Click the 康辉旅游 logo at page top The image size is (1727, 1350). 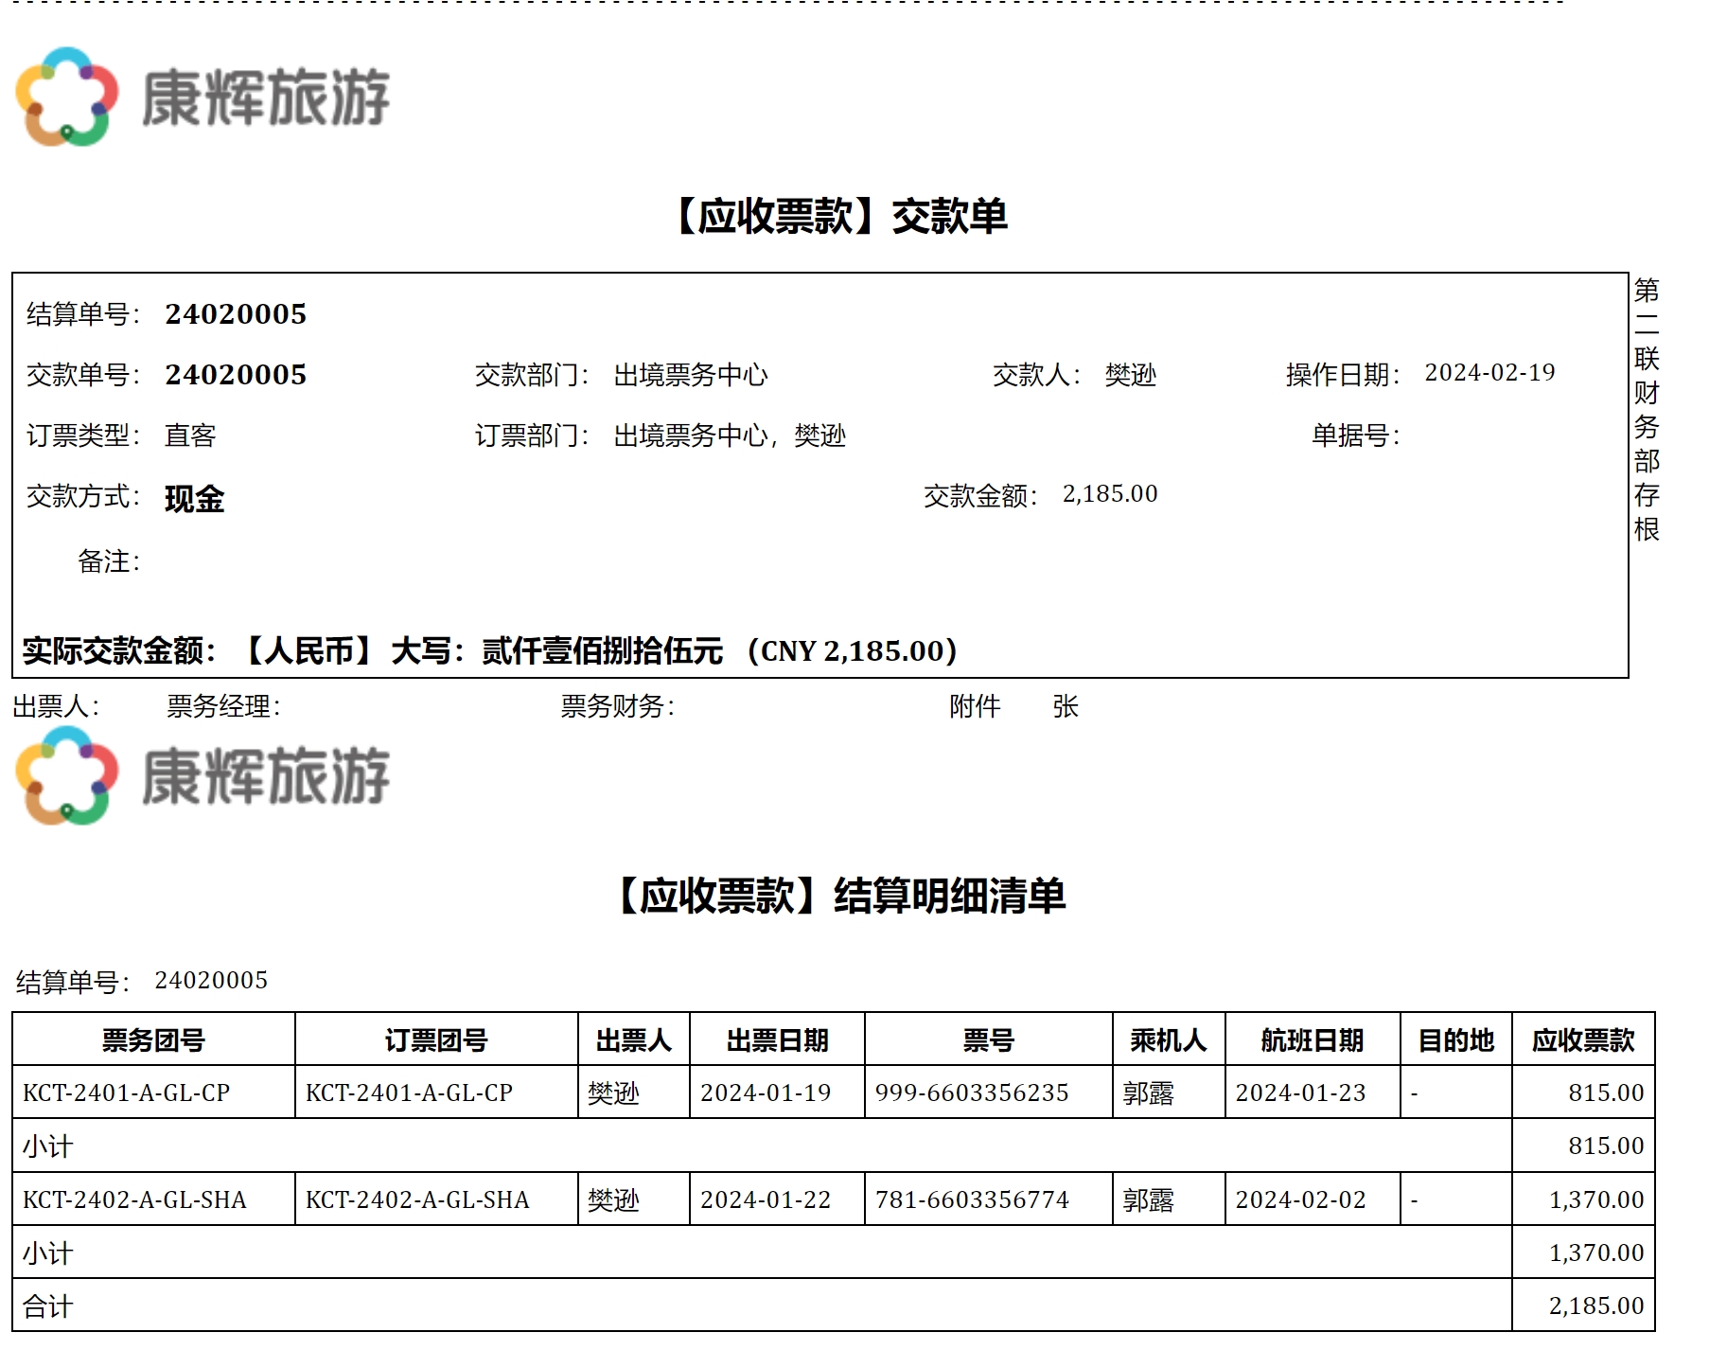203,97
